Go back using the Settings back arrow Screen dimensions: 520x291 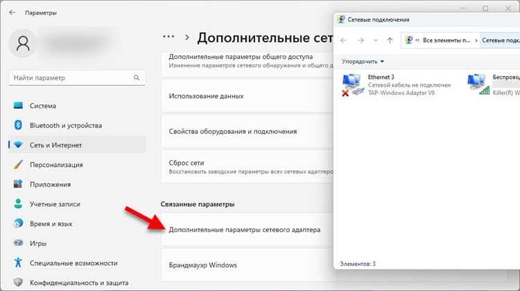[x=12, y=12]
